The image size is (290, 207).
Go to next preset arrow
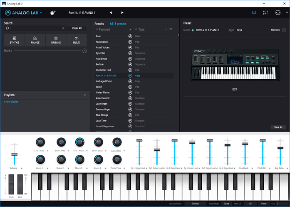(122, 13)
